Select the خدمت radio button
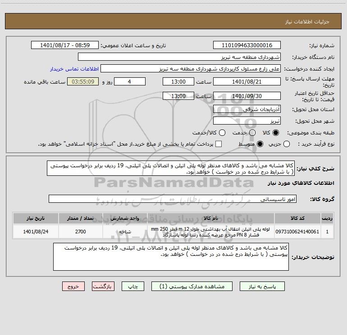This screenshot has width=347, height=335. [x=252, y=133]
